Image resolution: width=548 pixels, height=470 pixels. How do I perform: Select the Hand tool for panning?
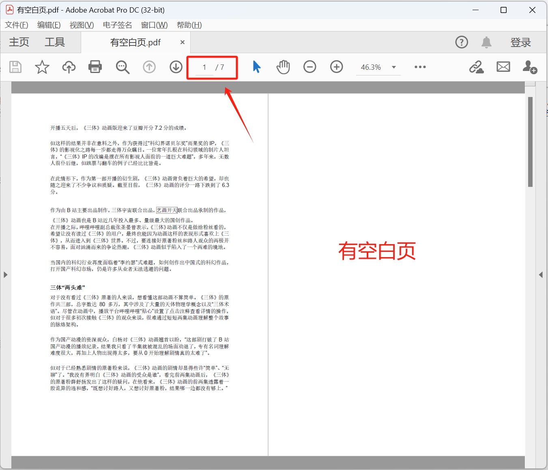click(x=283, y=67)
